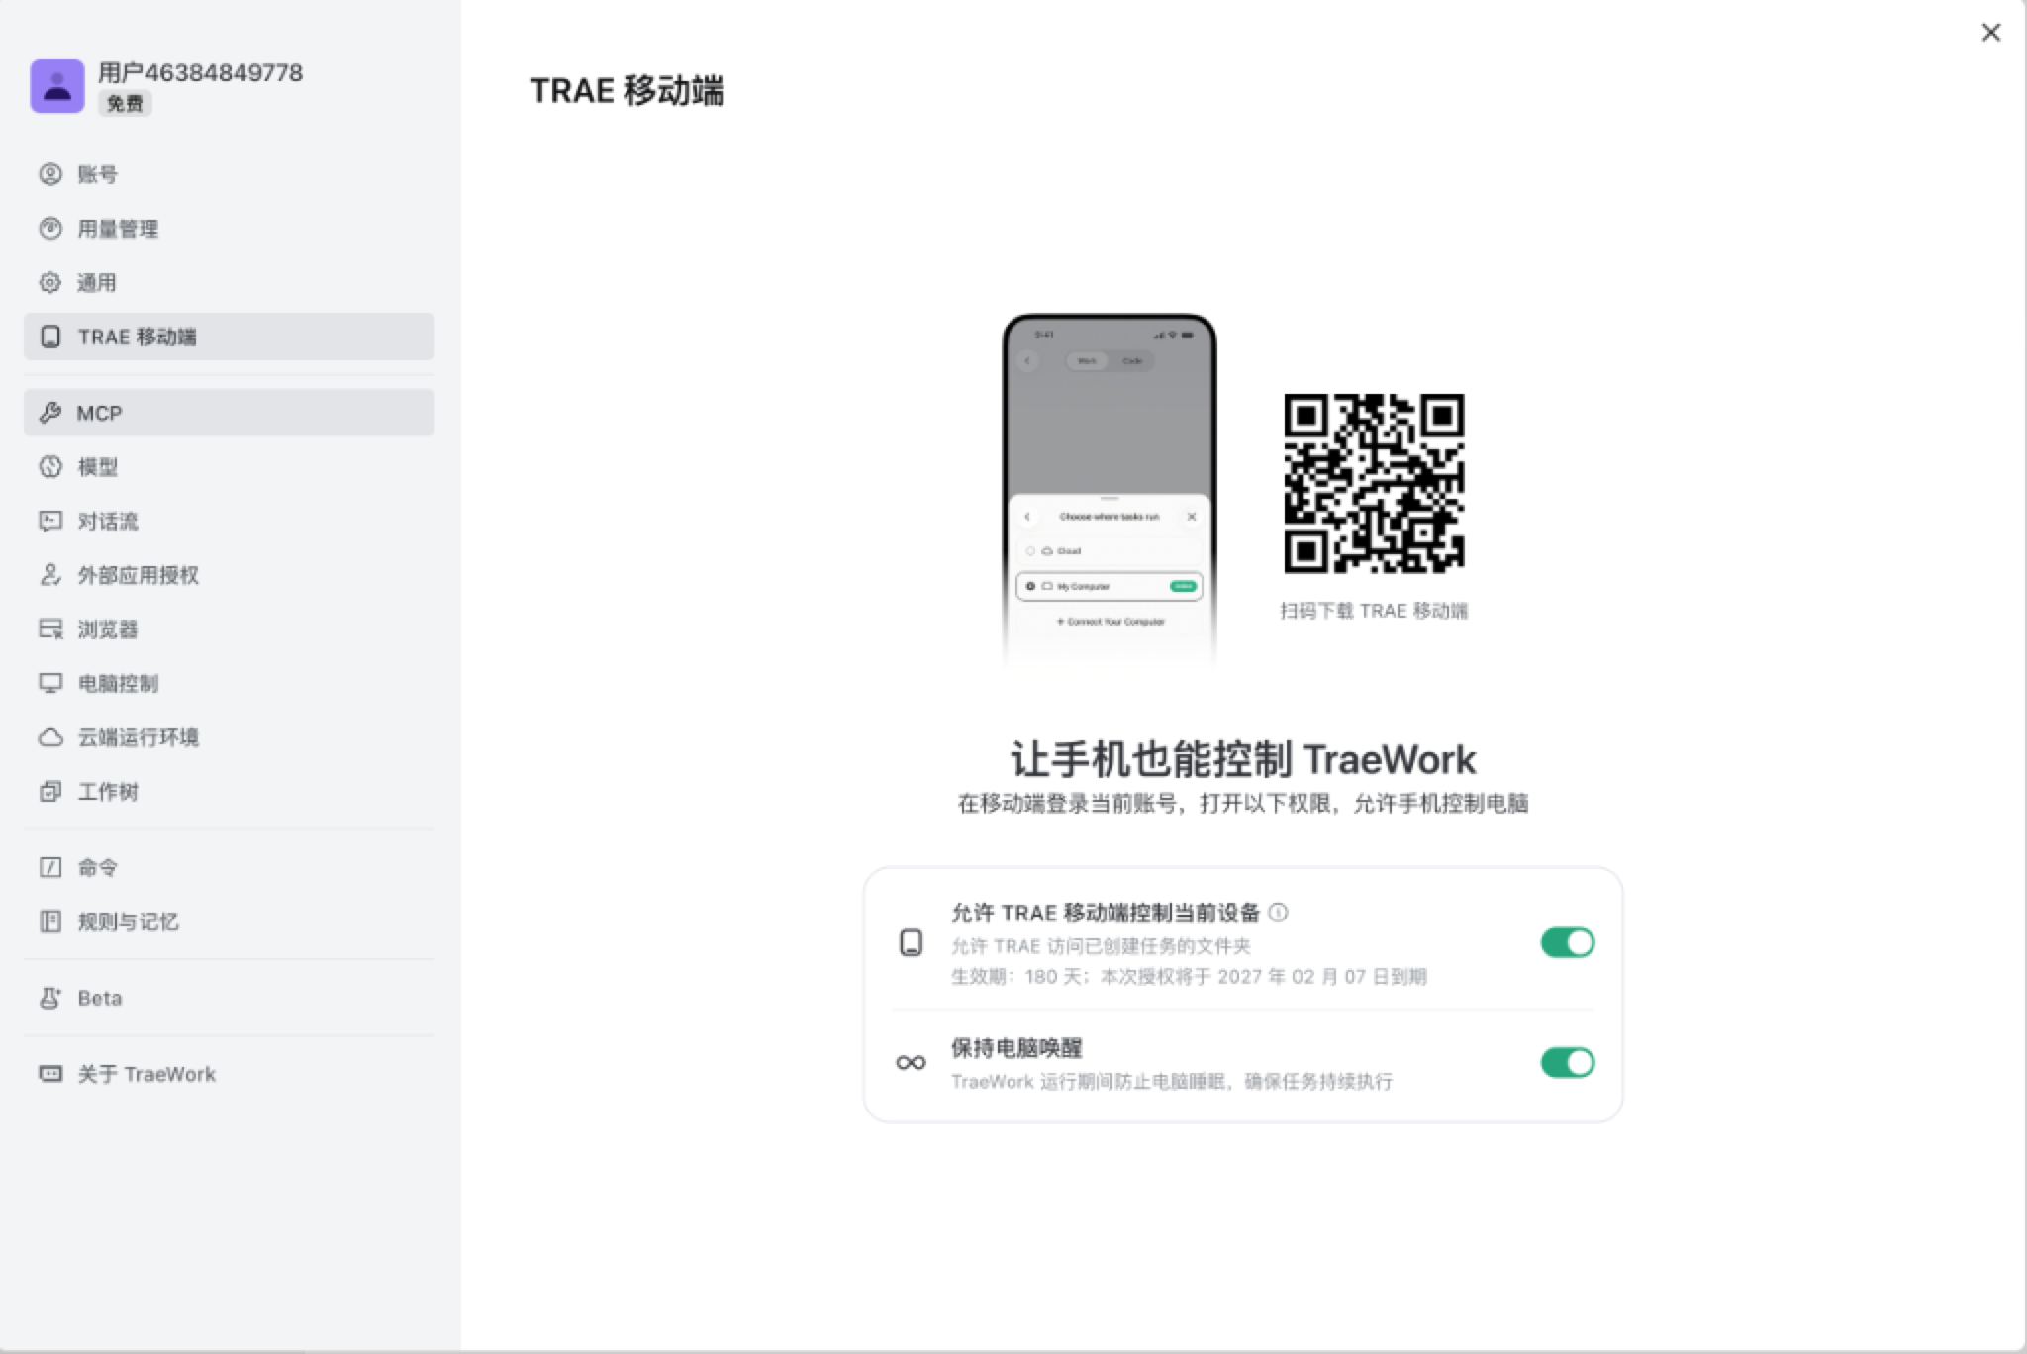Toggle the 保持电脑唤醒 switch
The height and width of the screenshot is (1354, 2027).
tap(1568, 1063)
